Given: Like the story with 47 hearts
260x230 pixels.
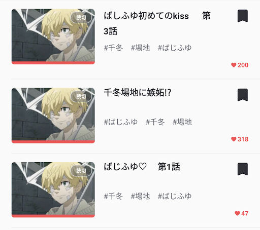Looking at the screenshot, I should pos(241,213).
